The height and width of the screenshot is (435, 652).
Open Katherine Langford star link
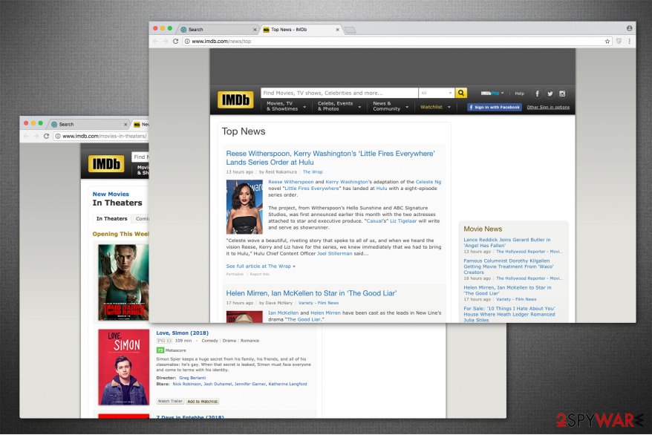287,384
